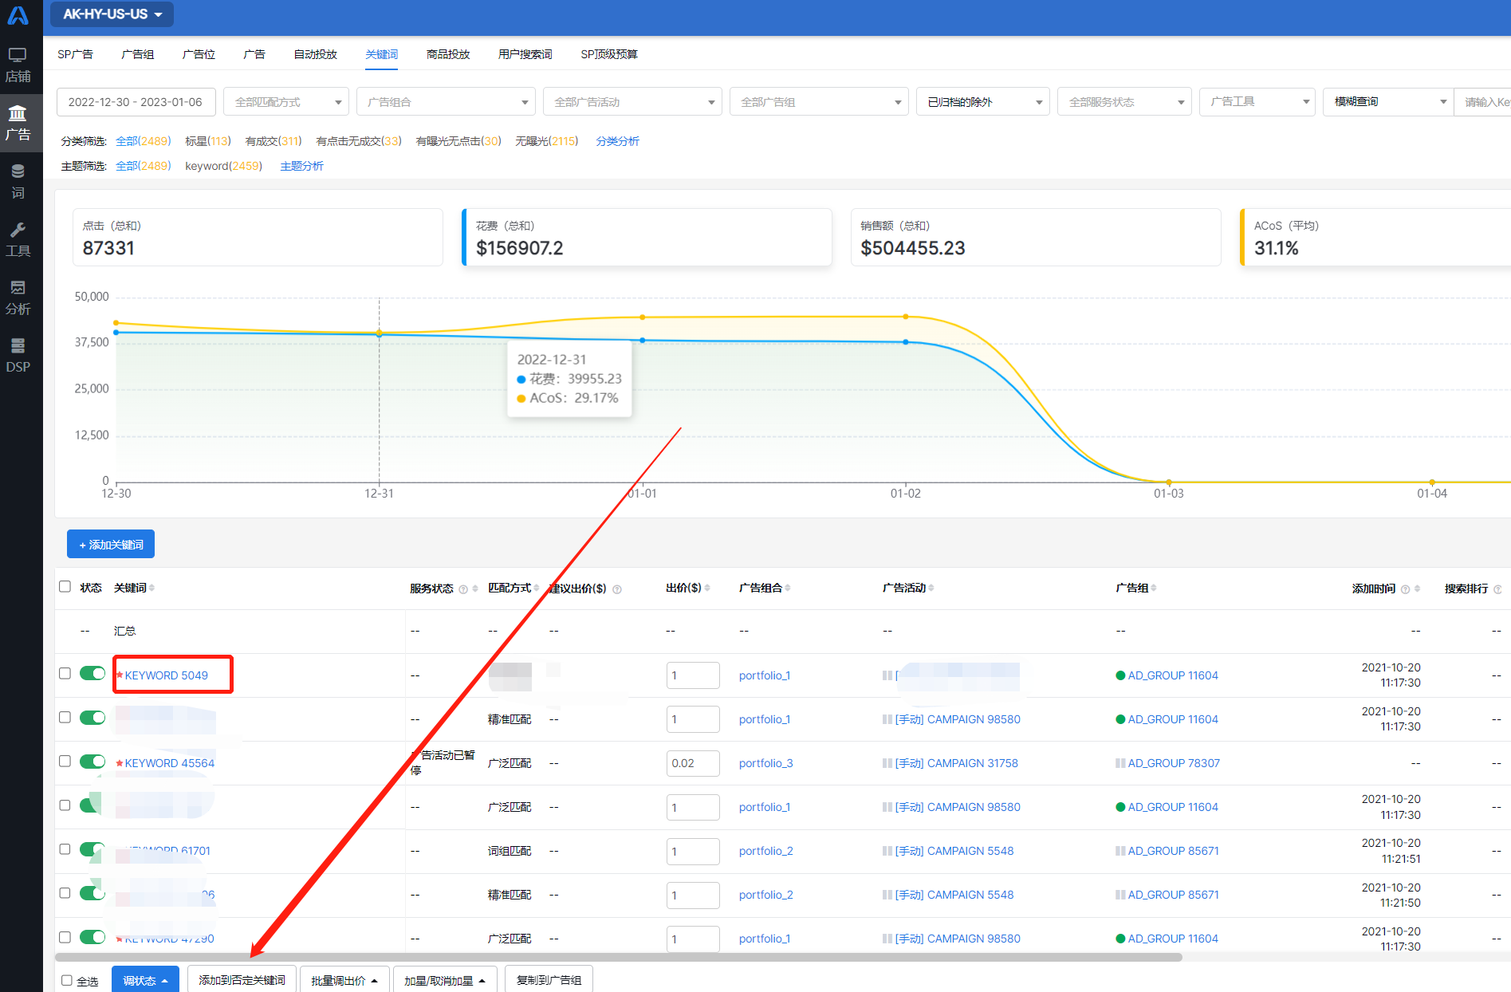This screenshot has height=992, width=1511.
Task: Sort by 匹配方式 column sort arrows
Action: (537, 589)
